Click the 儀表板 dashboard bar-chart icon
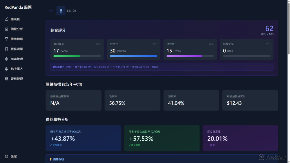 pyautogui.click(x=6, y=19)
